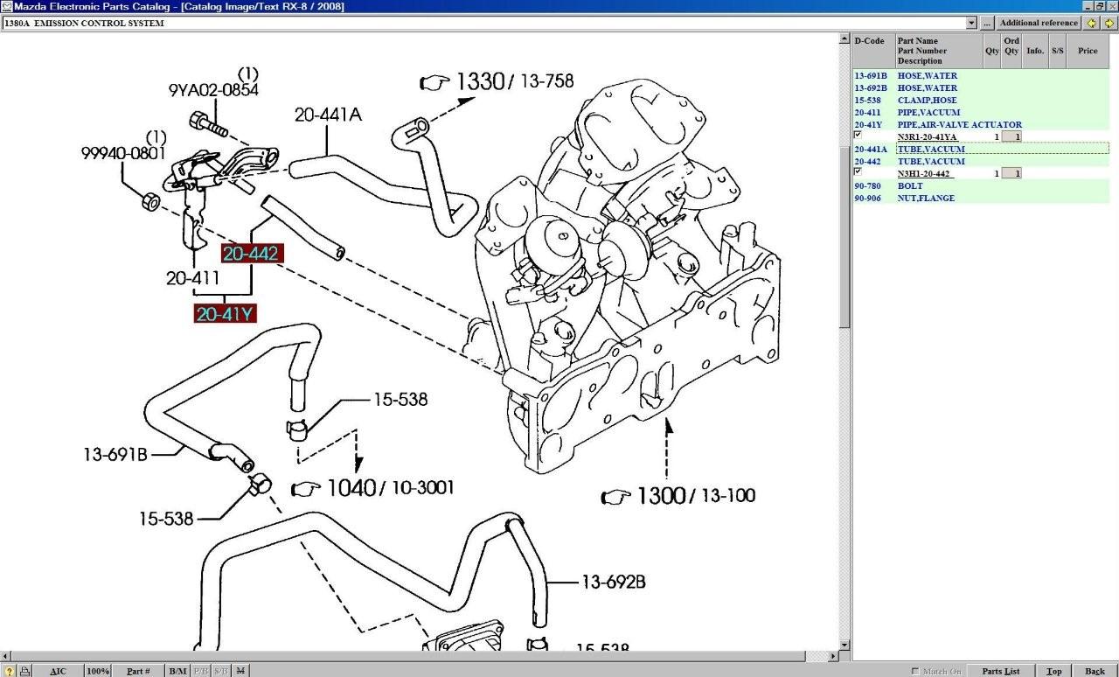Screen dimensions: 1119x677
Task: Follow the hand pointer icon beside 1040
Action: [x=306, y=488]
